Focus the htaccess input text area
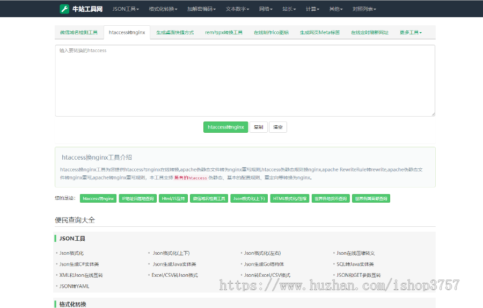Image resolution: width=483 pixels, height=308 pixels. [x=245, y=81]
